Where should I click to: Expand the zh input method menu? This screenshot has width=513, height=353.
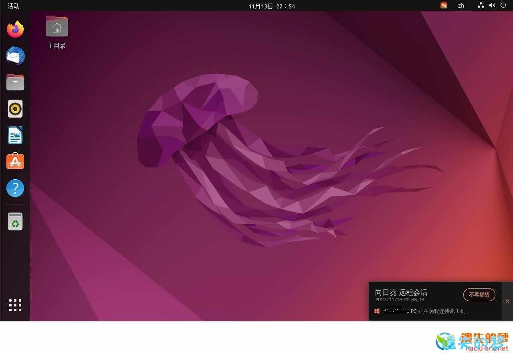(x=461, y=6)
